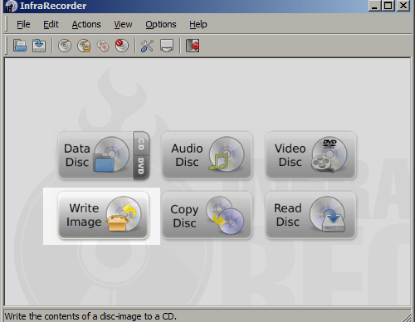
Task: Start a Video Disc project
Action: (x=310, y=155)
